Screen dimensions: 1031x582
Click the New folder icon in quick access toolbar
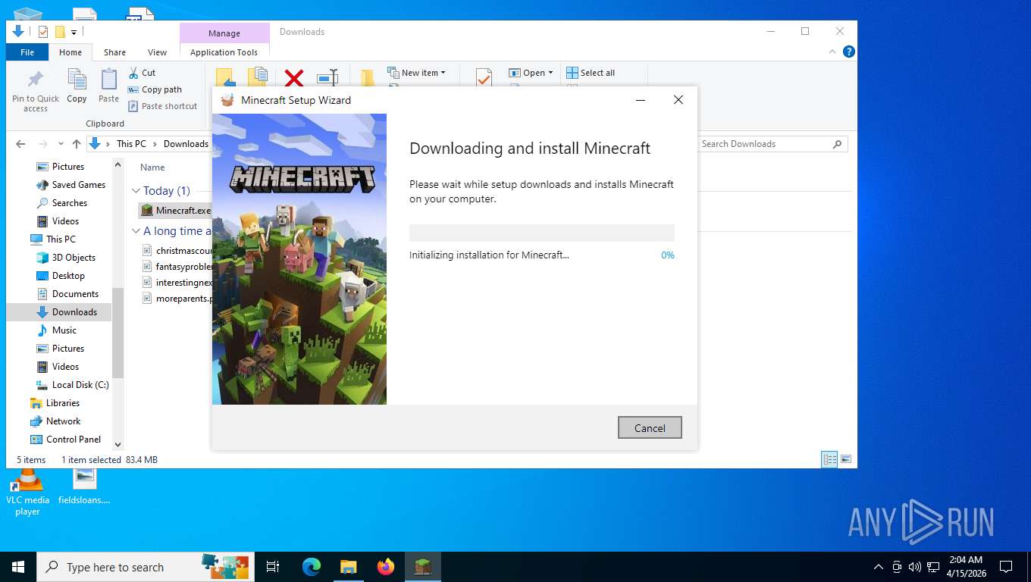tap(60, 32)
